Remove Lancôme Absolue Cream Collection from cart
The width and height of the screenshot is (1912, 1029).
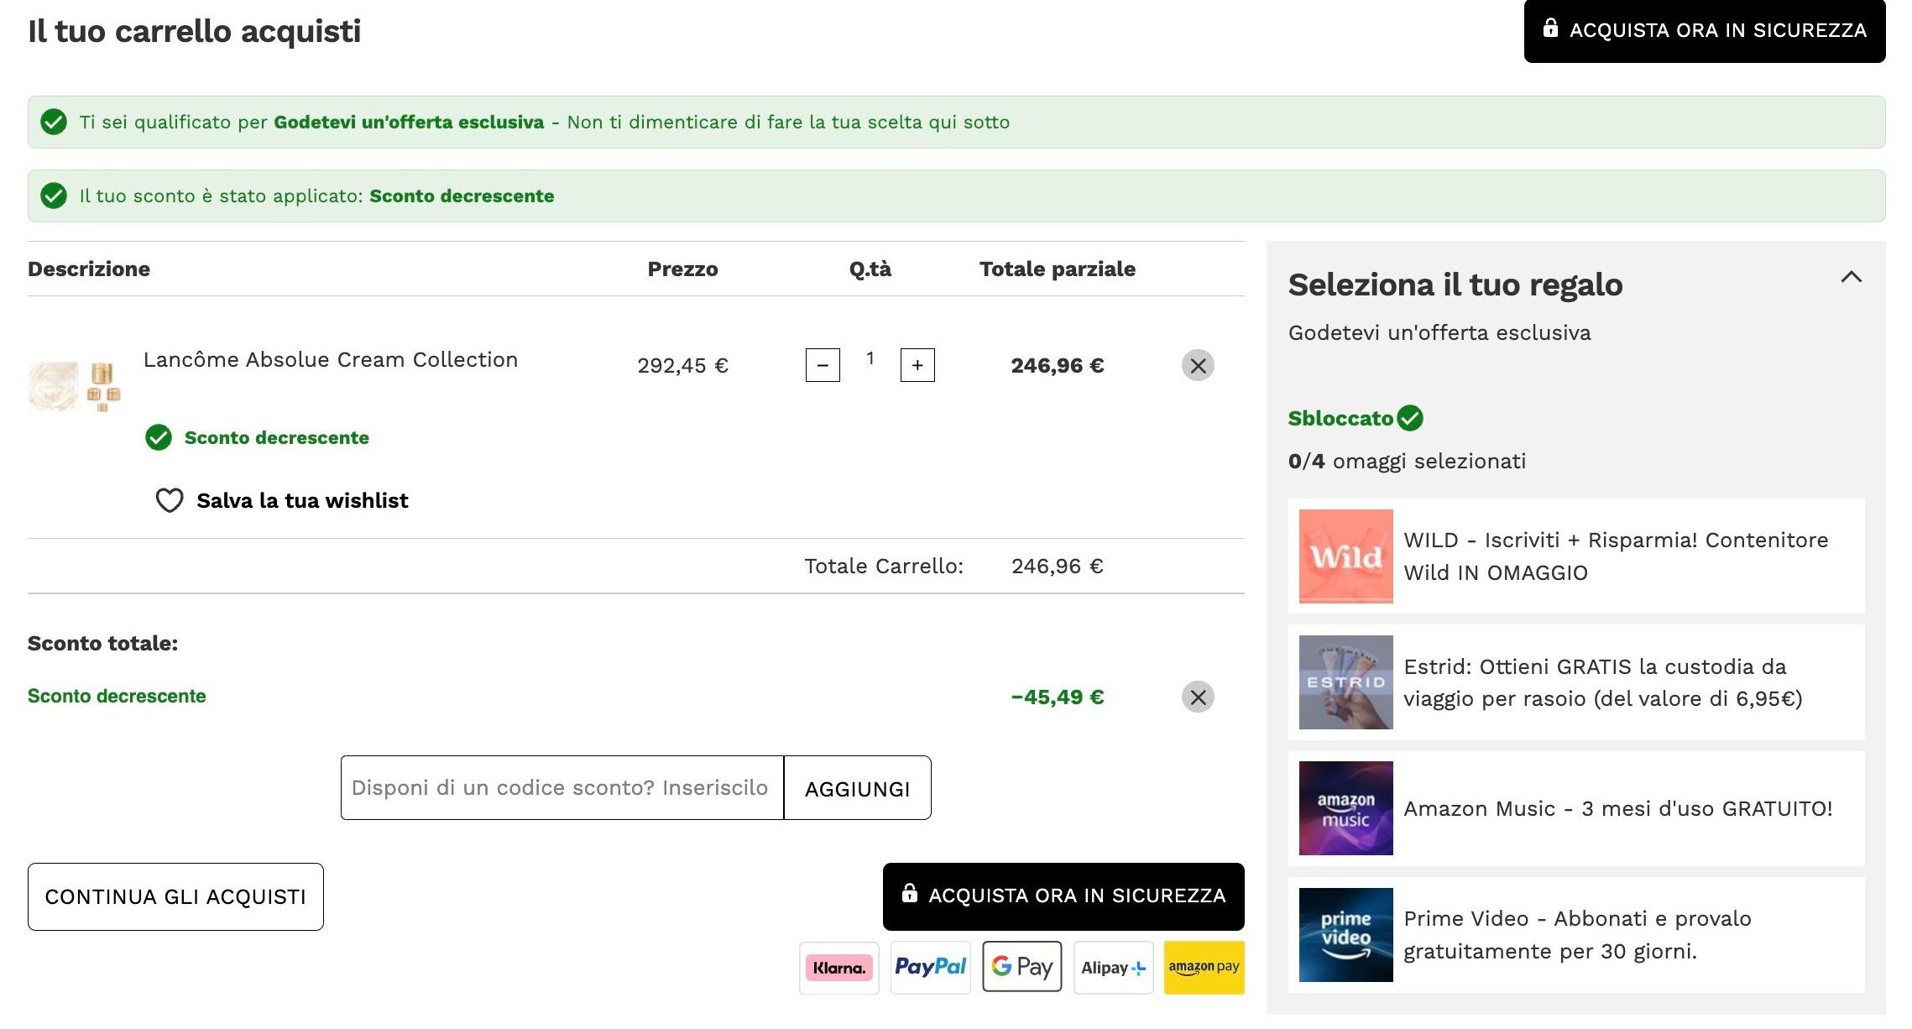tap(1198, 365)
